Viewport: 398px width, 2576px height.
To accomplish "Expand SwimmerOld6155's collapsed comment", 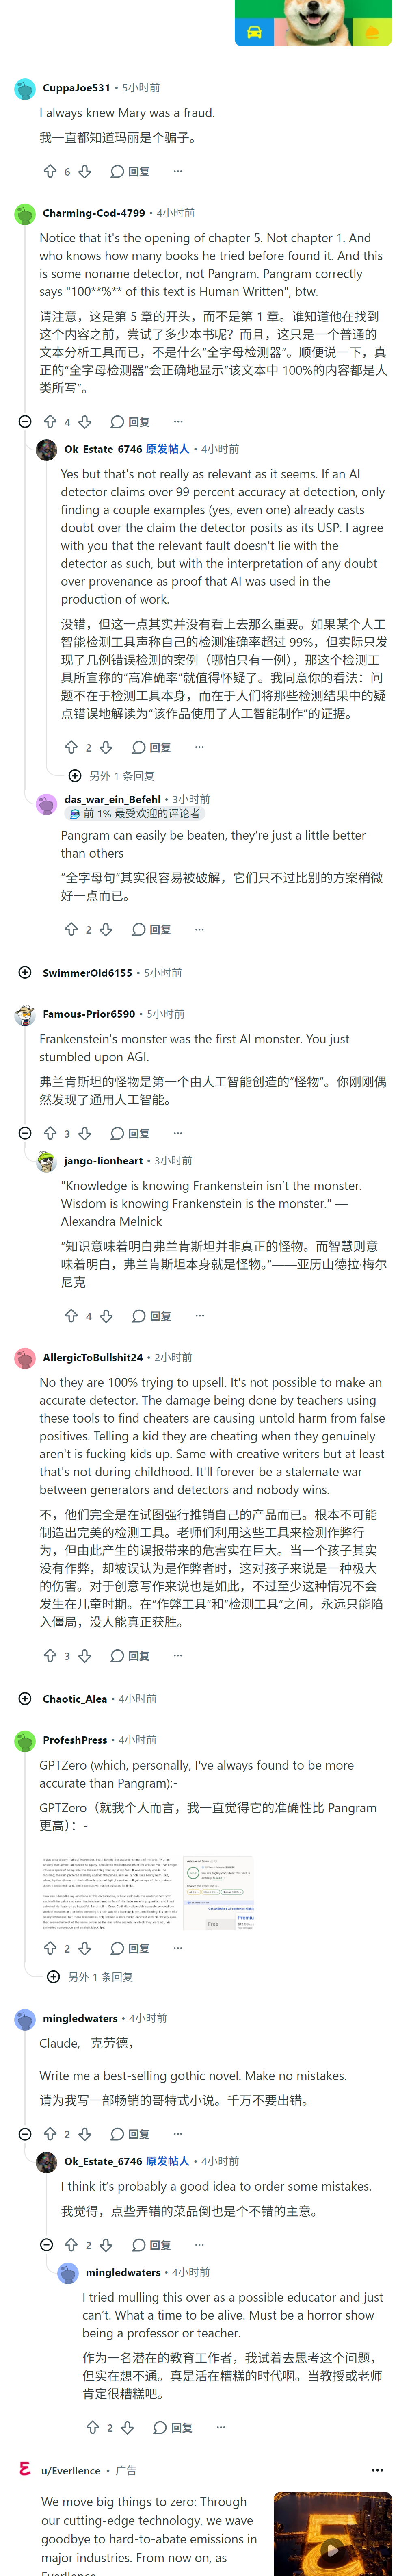I will tap(25, 972).
